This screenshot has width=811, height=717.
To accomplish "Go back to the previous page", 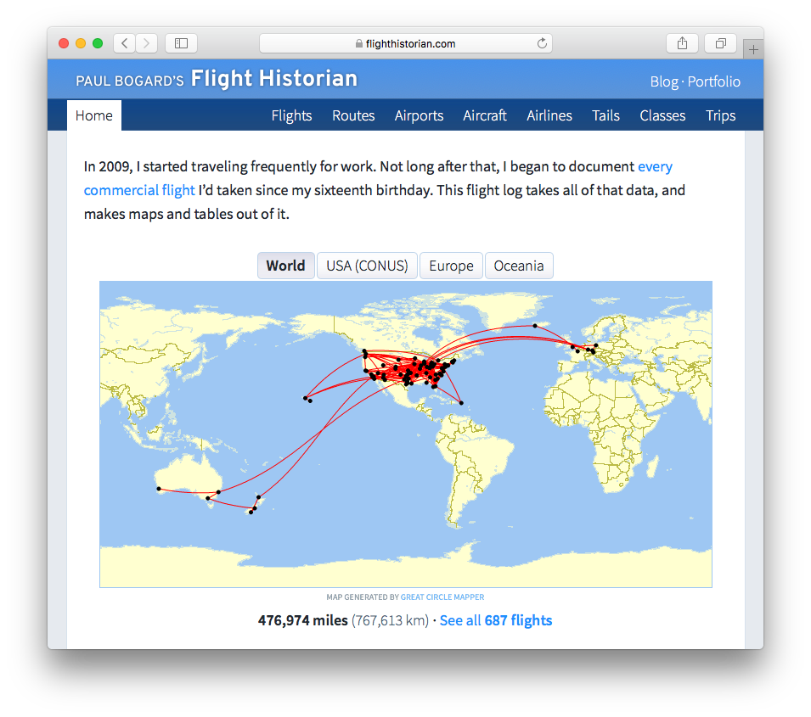I will pyautogui.click(x=124, y=42).
